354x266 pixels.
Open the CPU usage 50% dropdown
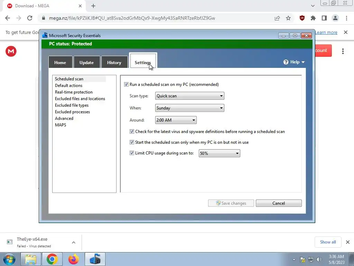[x=220, y=153]
